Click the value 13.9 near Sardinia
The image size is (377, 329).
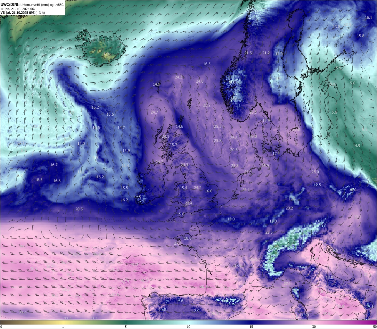point(305,315)
